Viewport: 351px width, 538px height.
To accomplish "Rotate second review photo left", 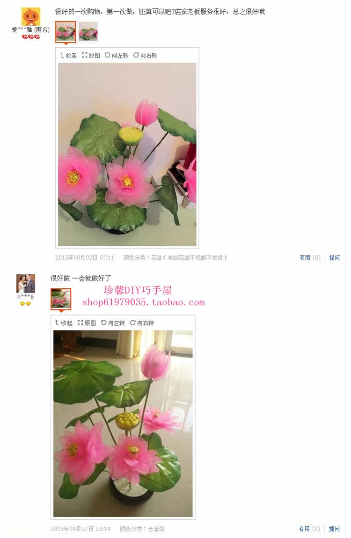I will (113, 323).
